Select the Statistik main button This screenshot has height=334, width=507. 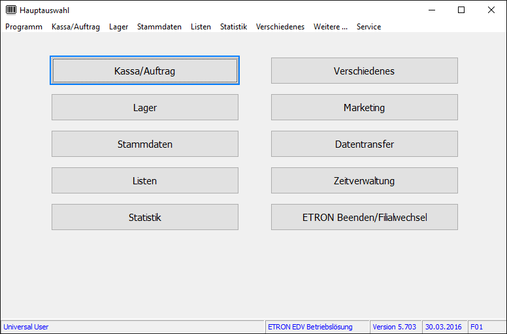click(144, 217)
